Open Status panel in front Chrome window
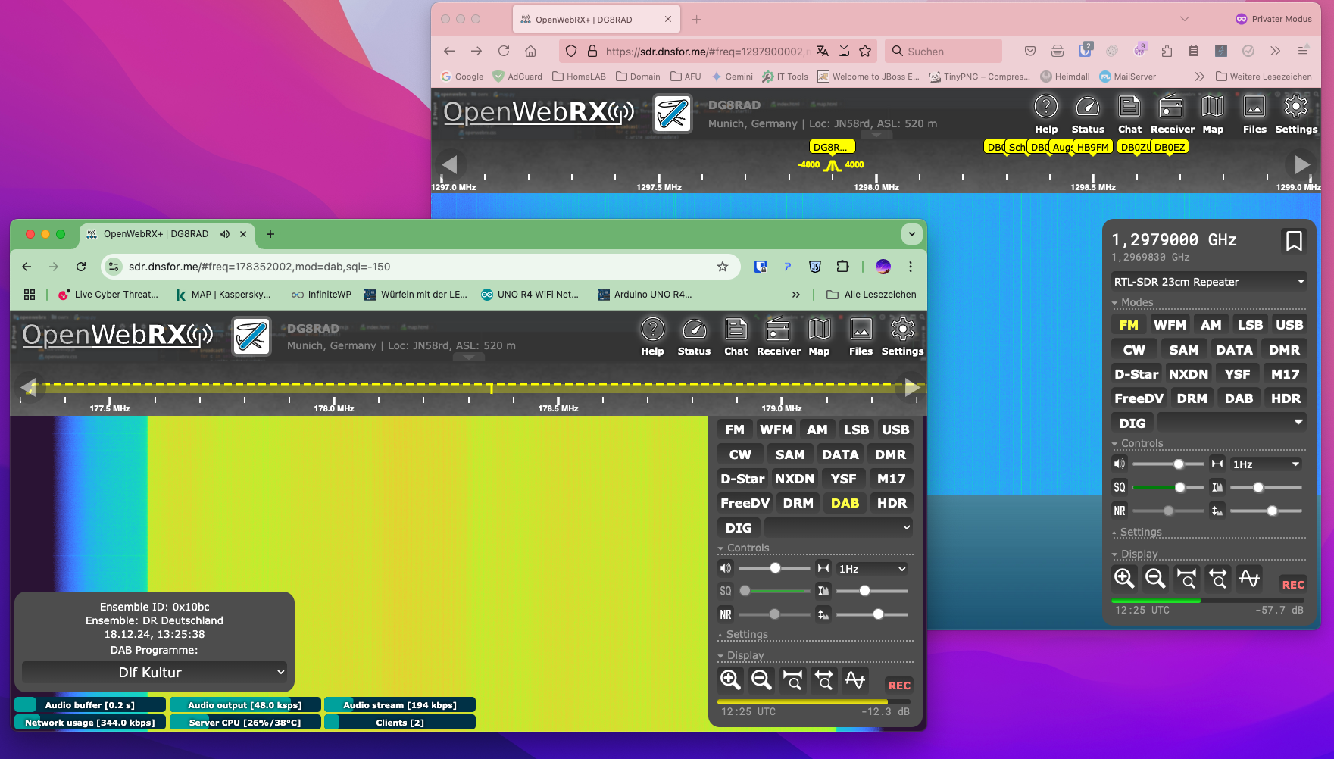The width and height of the screenshot is (1334, 759). click(694, 337)
